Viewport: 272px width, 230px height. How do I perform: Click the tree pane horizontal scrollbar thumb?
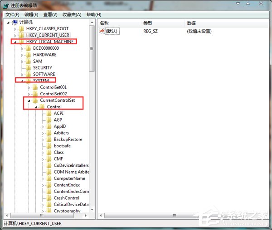pyautogui.click(x=42, y=216)
